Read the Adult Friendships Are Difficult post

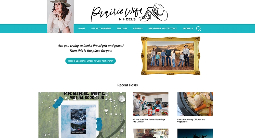(x=149, y=120)
